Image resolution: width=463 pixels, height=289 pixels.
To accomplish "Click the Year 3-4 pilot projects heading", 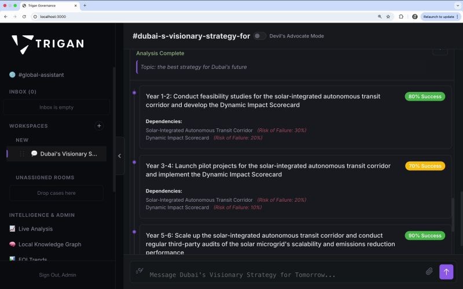I will click(268, 170).
